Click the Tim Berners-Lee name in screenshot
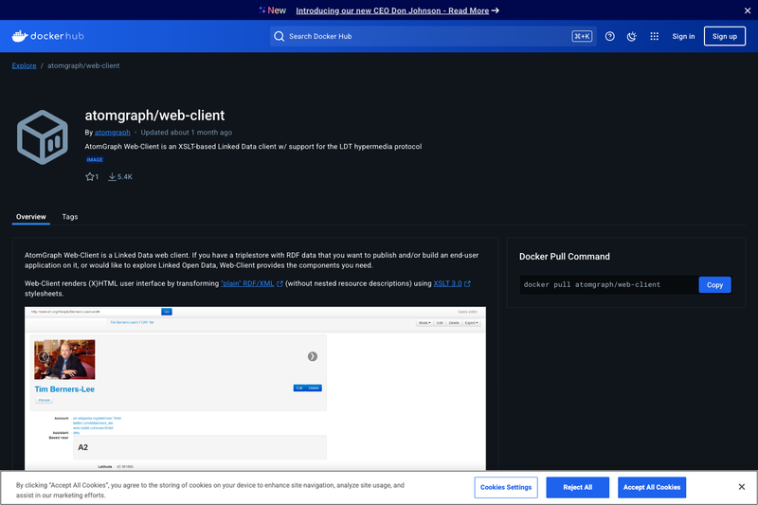The width and height of the screenshot is (758, 505). point(64,389)
